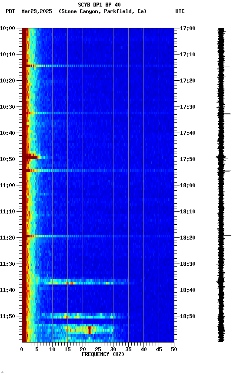Click the 18:20 UTC time label
240x377 pixels.
tap(187, 238)
